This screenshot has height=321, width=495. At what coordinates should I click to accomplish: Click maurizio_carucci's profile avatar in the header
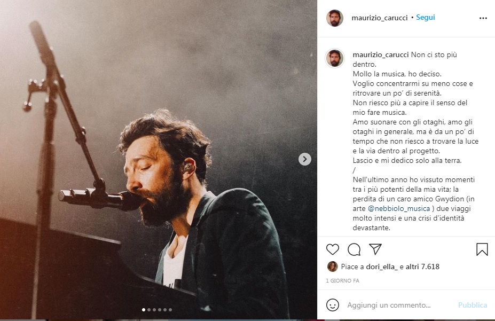click(335, 17)
